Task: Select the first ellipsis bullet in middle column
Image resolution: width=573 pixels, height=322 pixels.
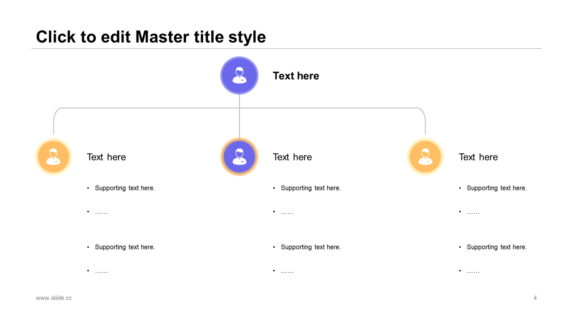Action: [x=287, y=212]
